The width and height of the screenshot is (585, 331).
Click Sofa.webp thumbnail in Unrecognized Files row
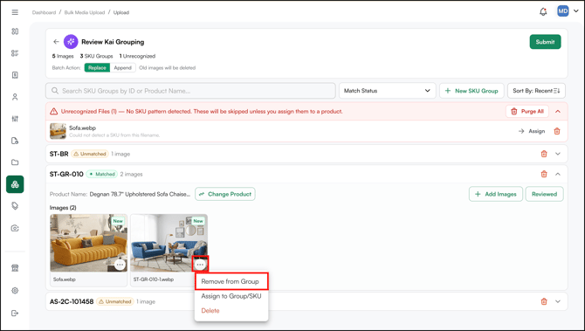click(x=58, y=131)
